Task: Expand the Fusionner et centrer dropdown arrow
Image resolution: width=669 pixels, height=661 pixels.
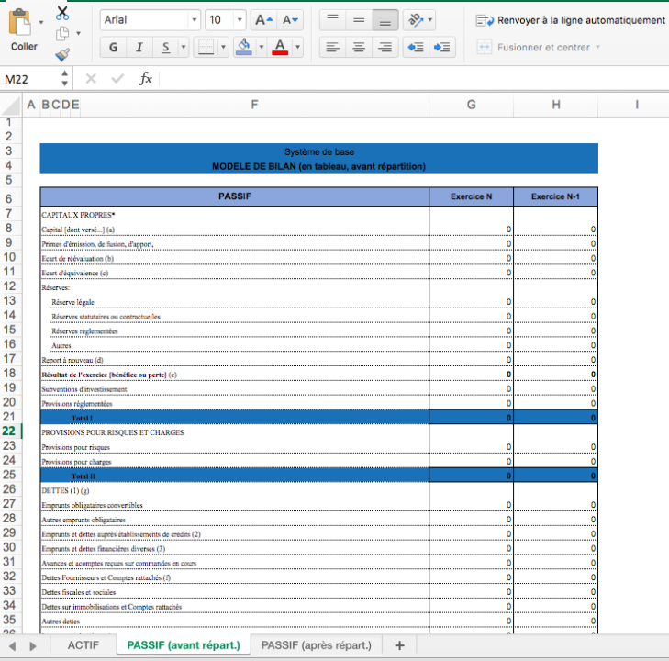Action: (598, 47)
